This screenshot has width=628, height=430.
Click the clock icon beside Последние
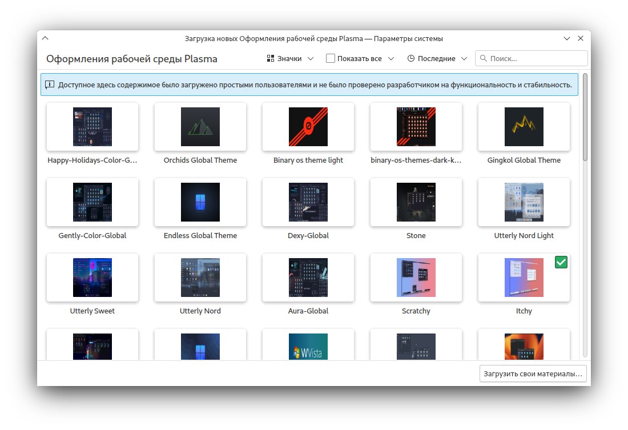pos(410,58)
